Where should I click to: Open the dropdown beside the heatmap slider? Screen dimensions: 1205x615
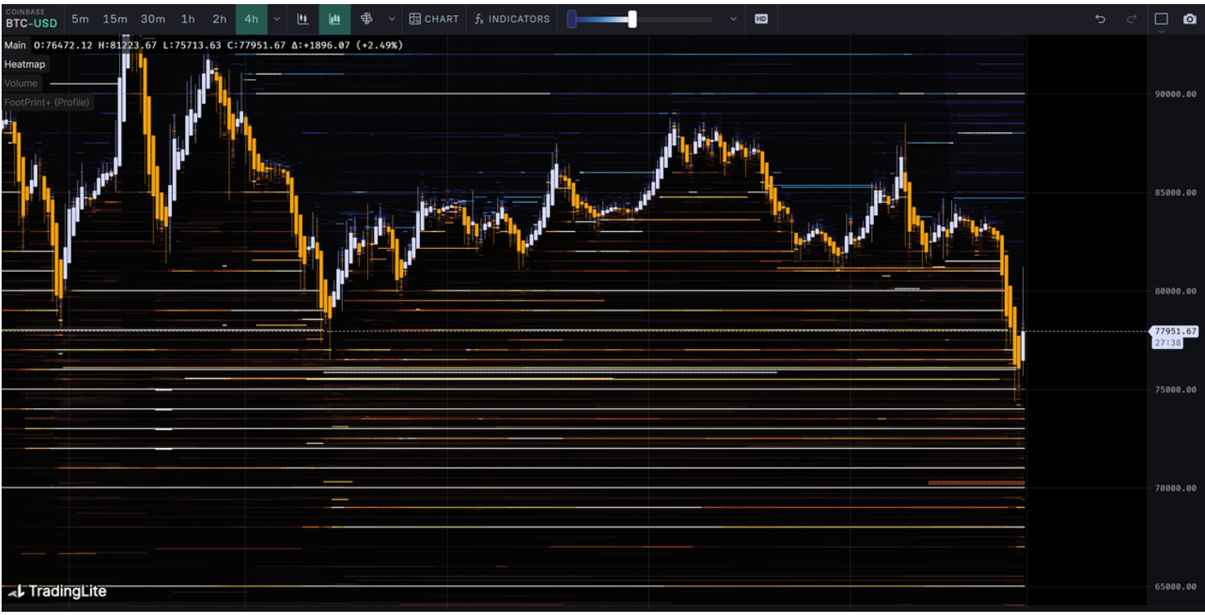[x=734, y=19]
